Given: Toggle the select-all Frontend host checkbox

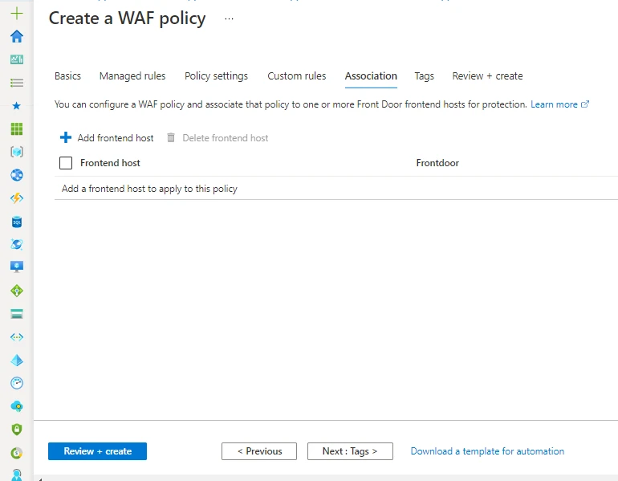Looking at the screenshot, I should (x=67, y=163).
